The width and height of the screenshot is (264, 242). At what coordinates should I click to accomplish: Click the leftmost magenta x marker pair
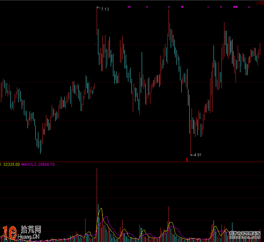(x=129, y=7)
